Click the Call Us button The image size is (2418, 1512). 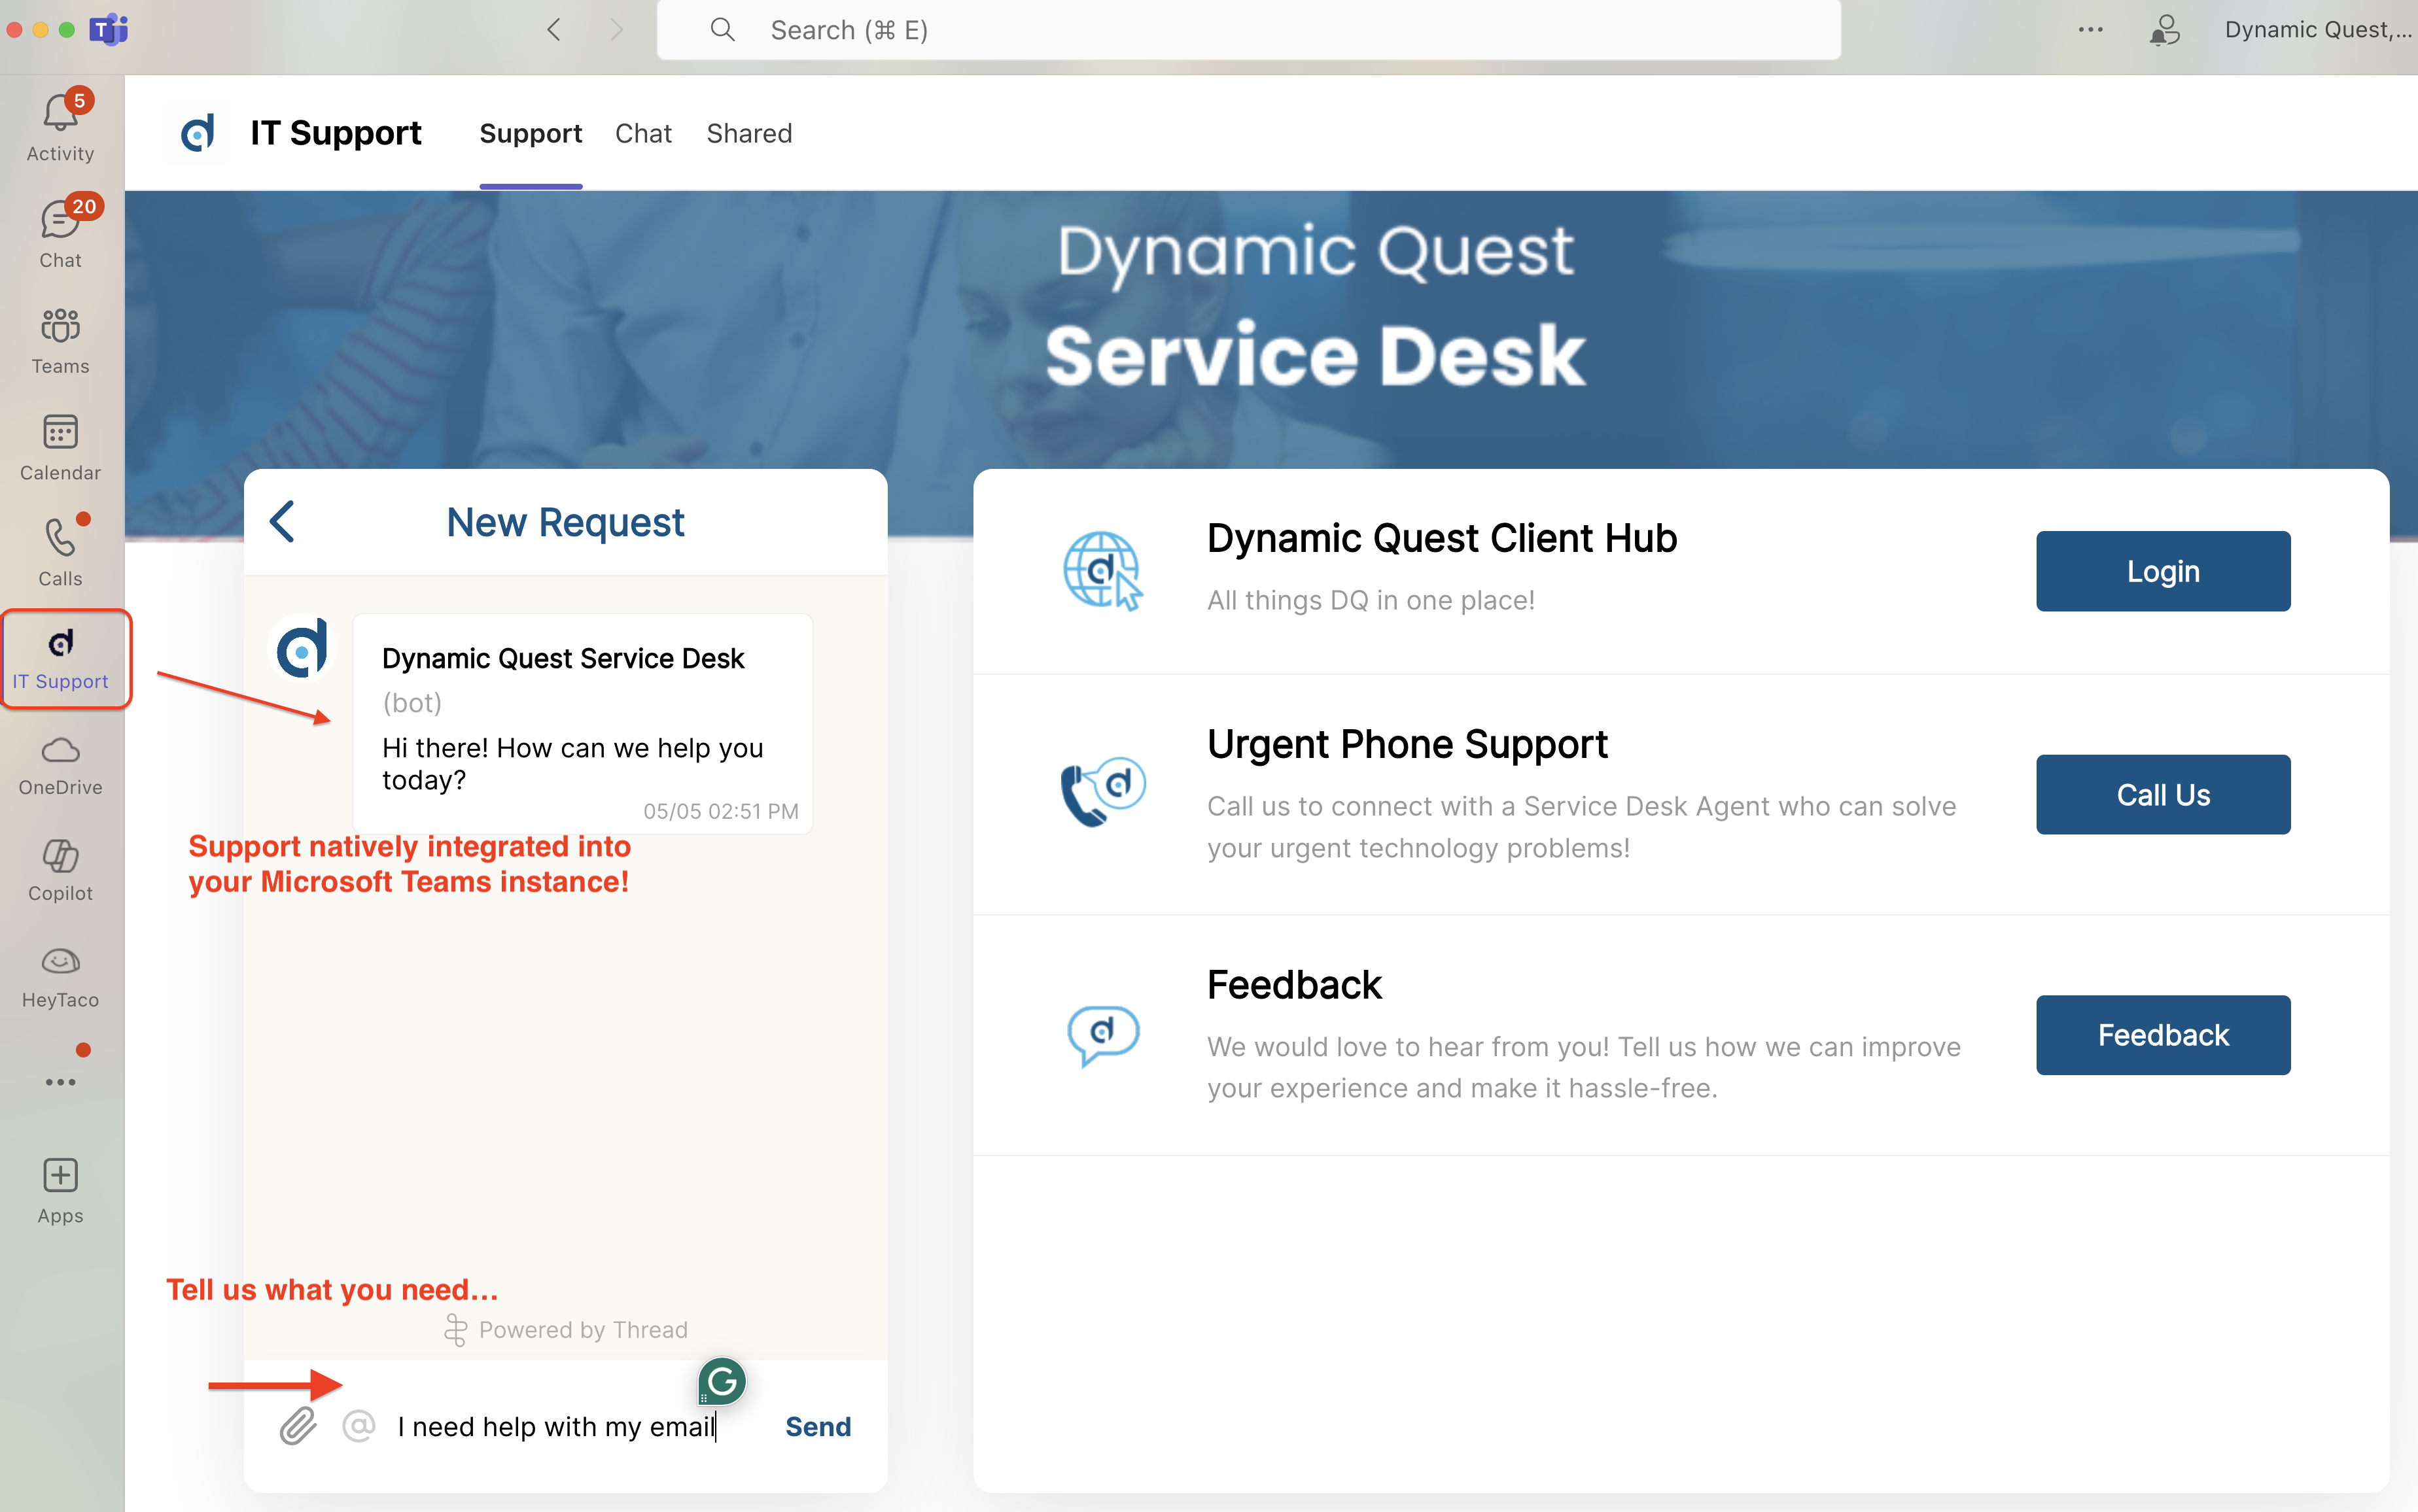pos(2163,794)
